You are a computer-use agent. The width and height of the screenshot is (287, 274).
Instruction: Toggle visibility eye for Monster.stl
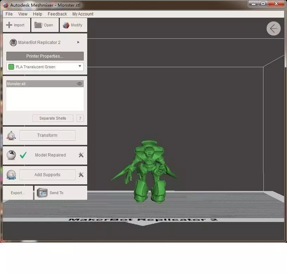point(79,84)
